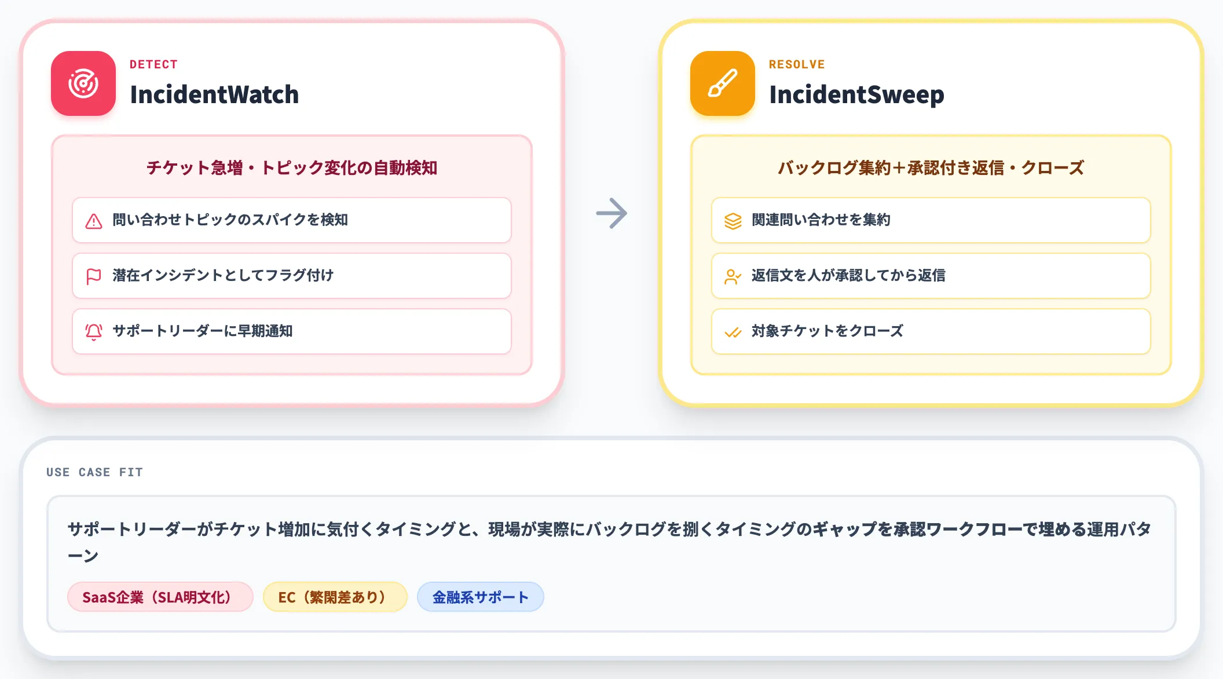Viewport: 1223px width, 679px height.
Task: Select the SaaS企業（SLA明文化） tag
Action: [160, 597]
